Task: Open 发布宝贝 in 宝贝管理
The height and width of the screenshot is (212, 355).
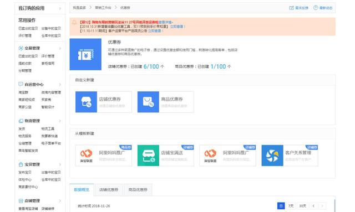Action: point(25,173)
